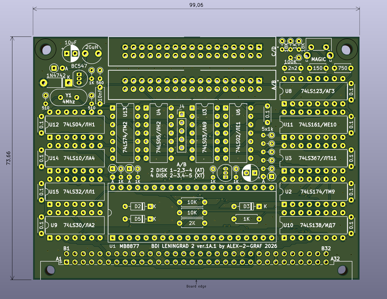Select the 2K resistor
Image resolution: width=387 pixels, height=299 pixels.
[x=192, y=223]
